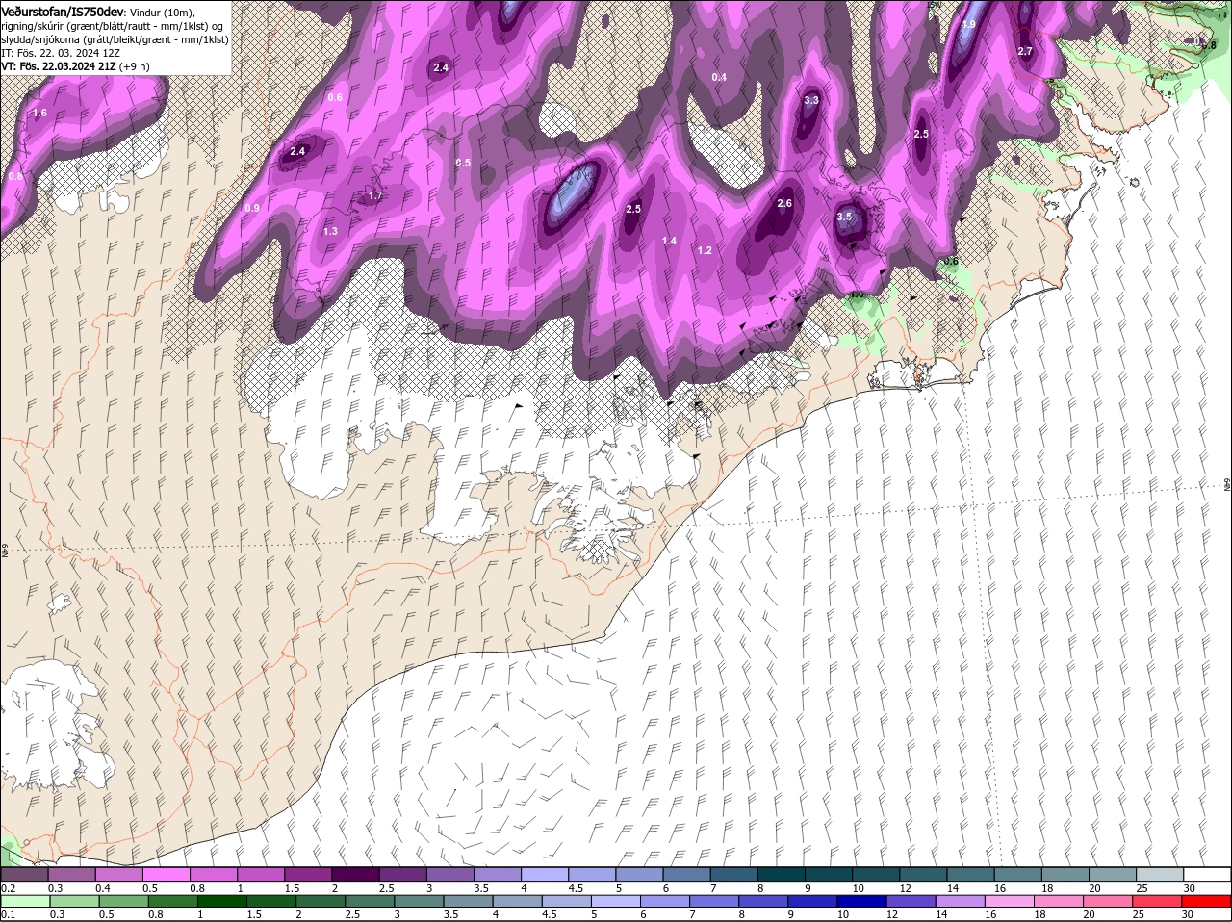Click the violet 12 swatch, lower legend row
Image resolution: width=1232 pixels, height=922 pixels.
tap(911, 902)
